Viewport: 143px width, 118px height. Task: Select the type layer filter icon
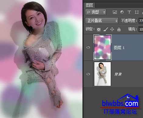tap(129, 12)
